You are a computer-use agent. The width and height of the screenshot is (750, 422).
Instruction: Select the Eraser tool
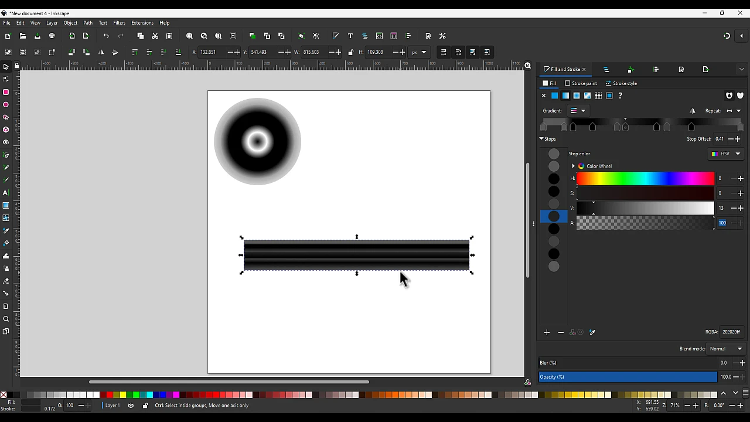[x=6, y=281]
